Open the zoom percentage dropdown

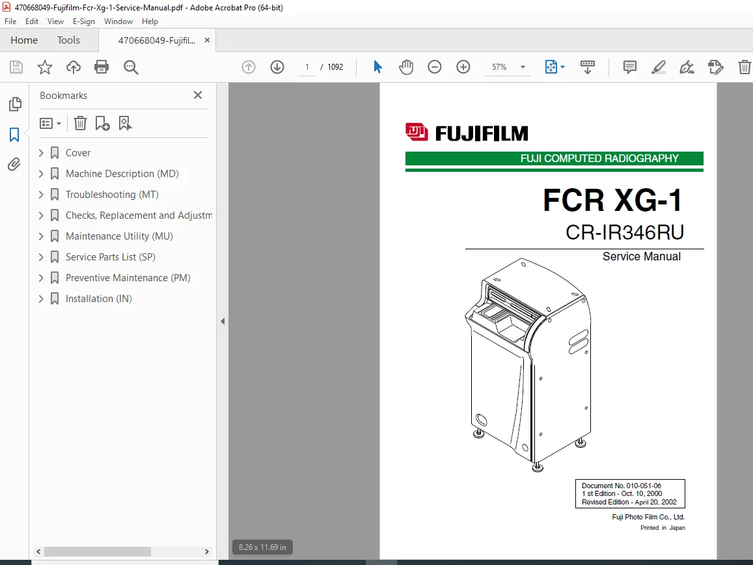tap(523, 67)
